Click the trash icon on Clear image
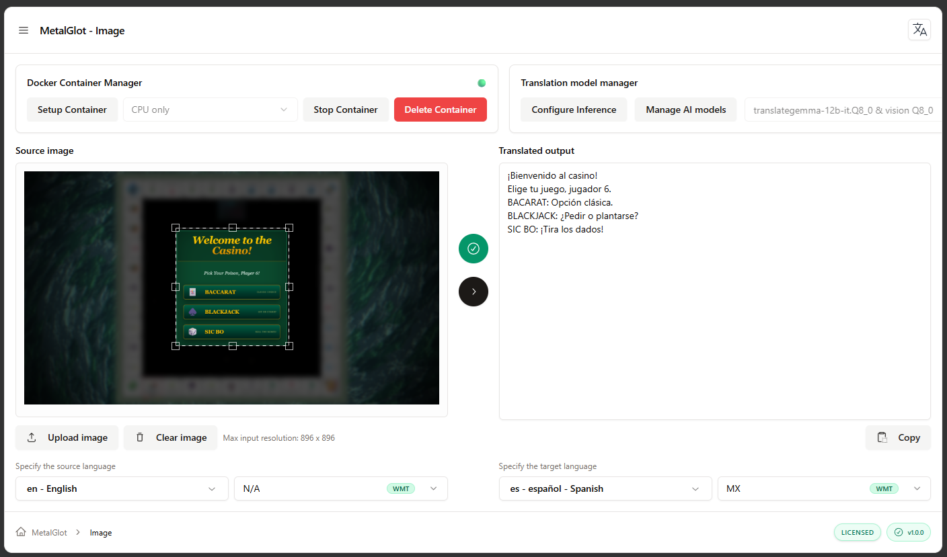The image size is (947, 557). pyautogui.click(x=140, y=437)
